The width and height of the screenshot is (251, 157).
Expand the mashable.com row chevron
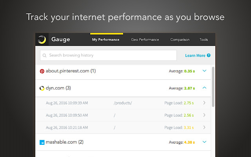click(x=204, y=142)
